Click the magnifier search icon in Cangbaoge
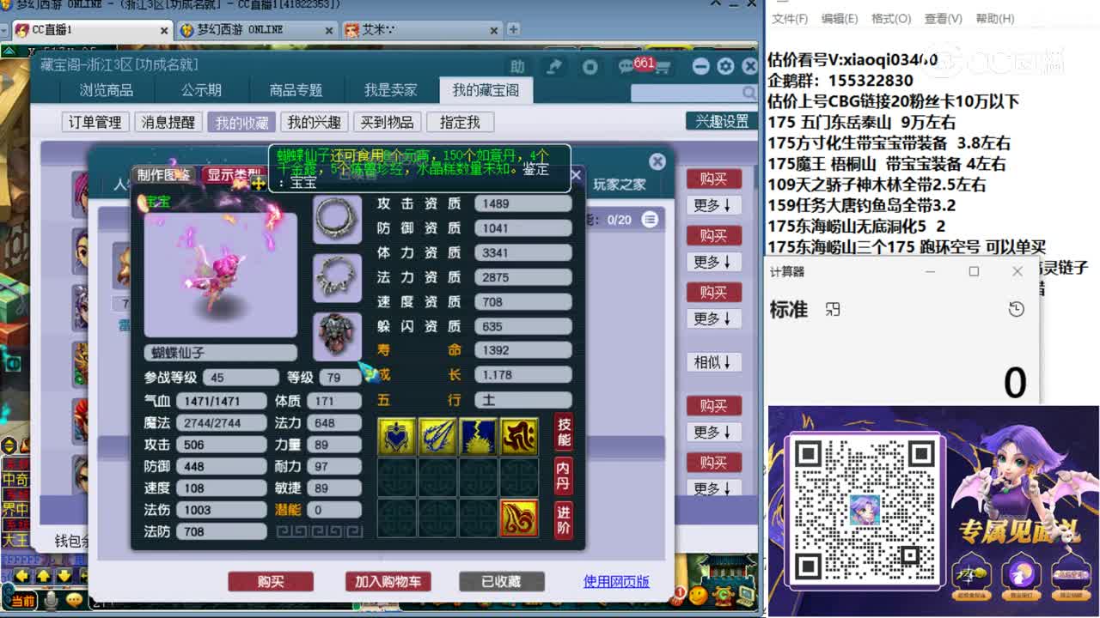The image size is (1100, 618). 749,92
